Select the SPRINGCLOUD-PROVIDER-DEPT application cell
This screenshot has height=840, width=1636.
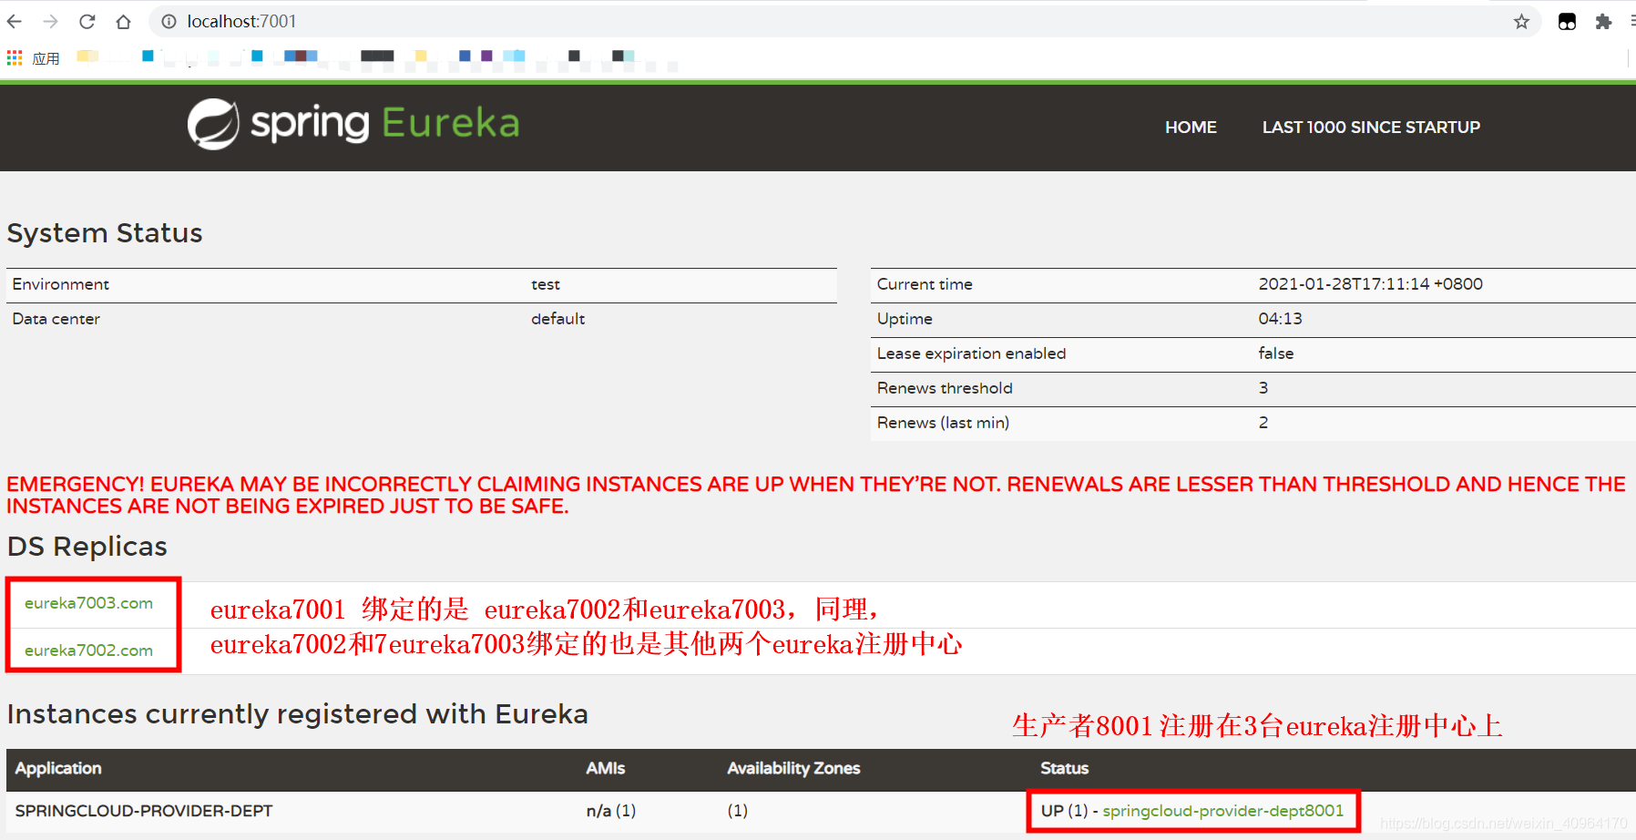click(144, 811)
